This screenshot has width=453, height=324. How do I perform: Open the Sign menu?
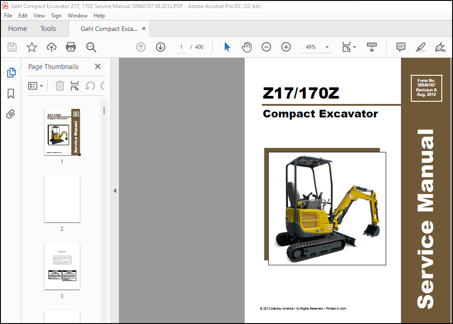[x=56, y=16]
